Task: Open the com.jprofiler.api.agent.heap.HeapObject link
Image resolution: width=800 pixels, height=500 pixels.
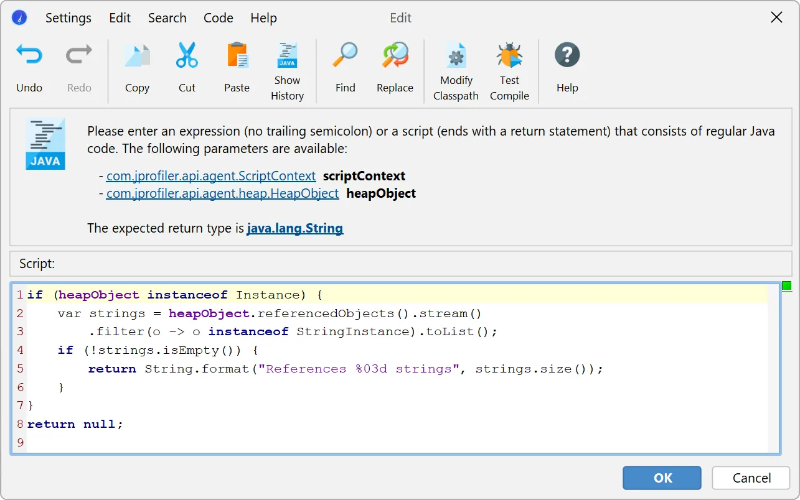Action: tap(223, 193)
